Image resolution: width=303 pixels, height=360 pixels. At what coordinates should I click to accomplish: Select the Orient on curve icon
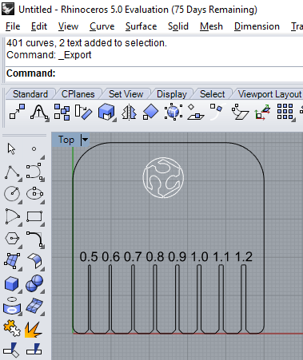217,112
